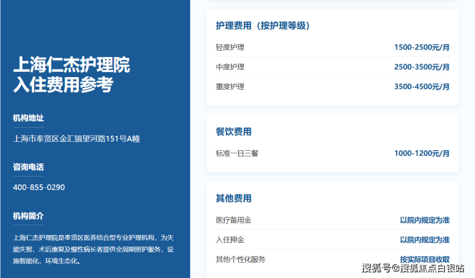This screenshot has height=278, width=475.
Task: Select 以院内规定为准 in the 医疗备用金 row
Action: point(425,220)
